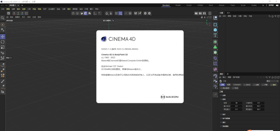Select the Cineware tab button
This screenshot has height=131, width=280.
point(237,85)
